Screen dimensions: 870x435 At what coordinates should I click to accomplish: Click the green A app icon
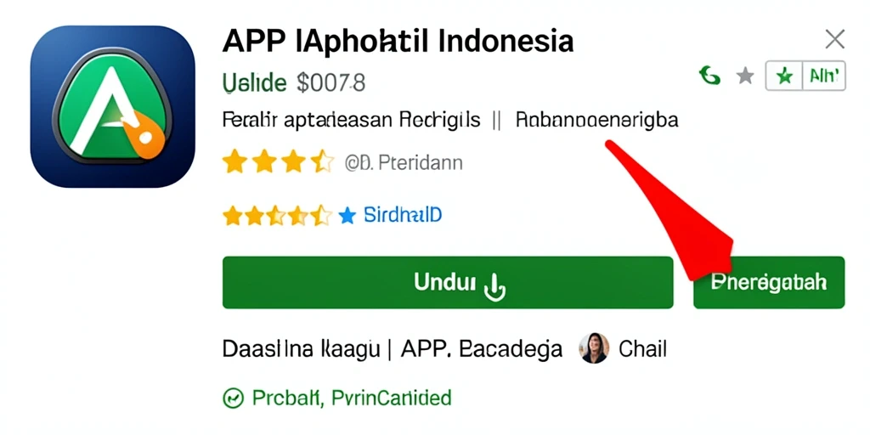pos(113,106)
